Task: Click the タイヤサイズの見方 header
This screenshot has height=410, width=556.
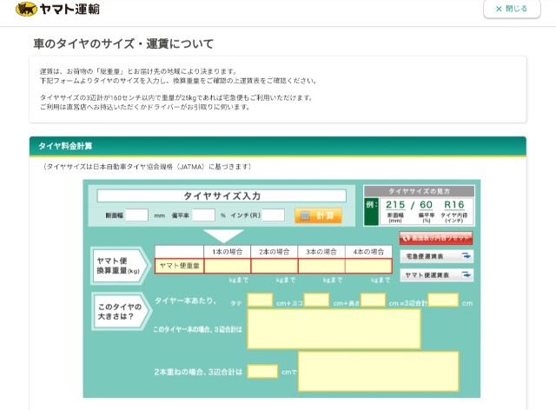Action: pos(419,191)
